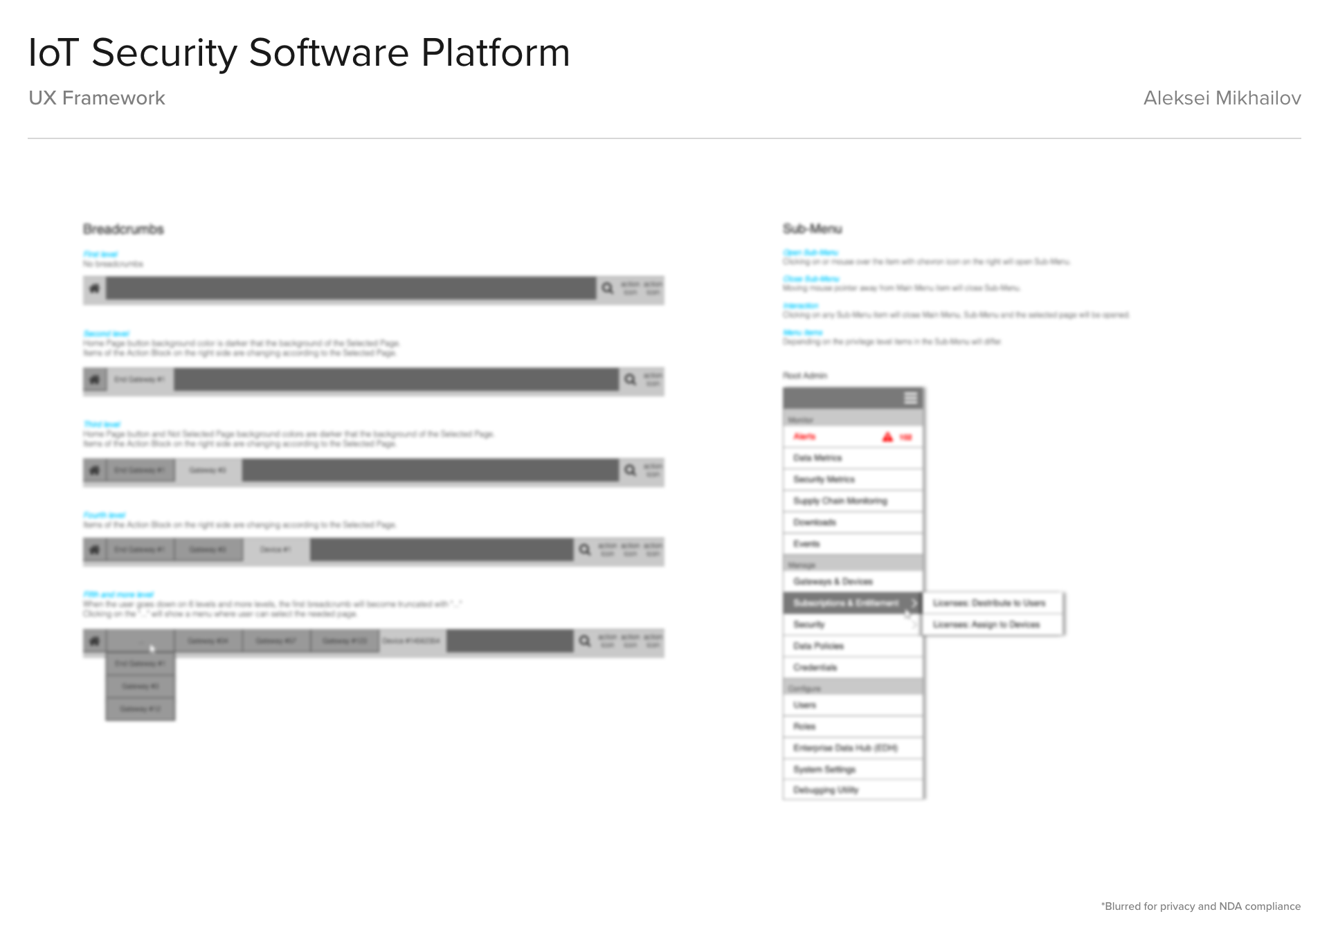Select Licenses: Distribute to Users sub-menu item
Viewport: 1329px width, 941px height.
(x=988, y=603)
